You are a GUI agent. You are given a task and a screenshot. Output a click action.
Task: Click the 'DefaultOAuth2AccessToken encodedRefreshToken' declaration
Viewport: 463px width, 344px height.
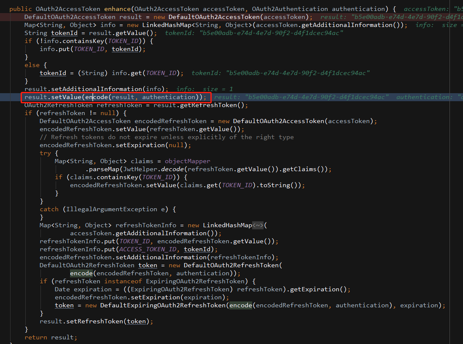tap(208, 121)
